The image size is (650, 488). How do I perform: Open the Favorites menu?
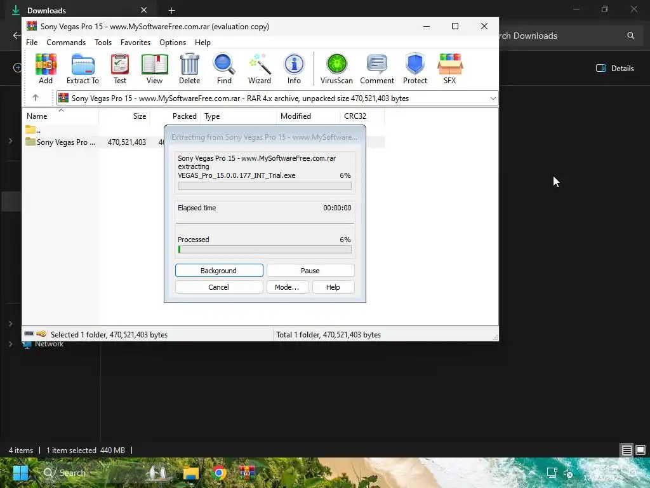pyautogui.click(x=135, y=43)
